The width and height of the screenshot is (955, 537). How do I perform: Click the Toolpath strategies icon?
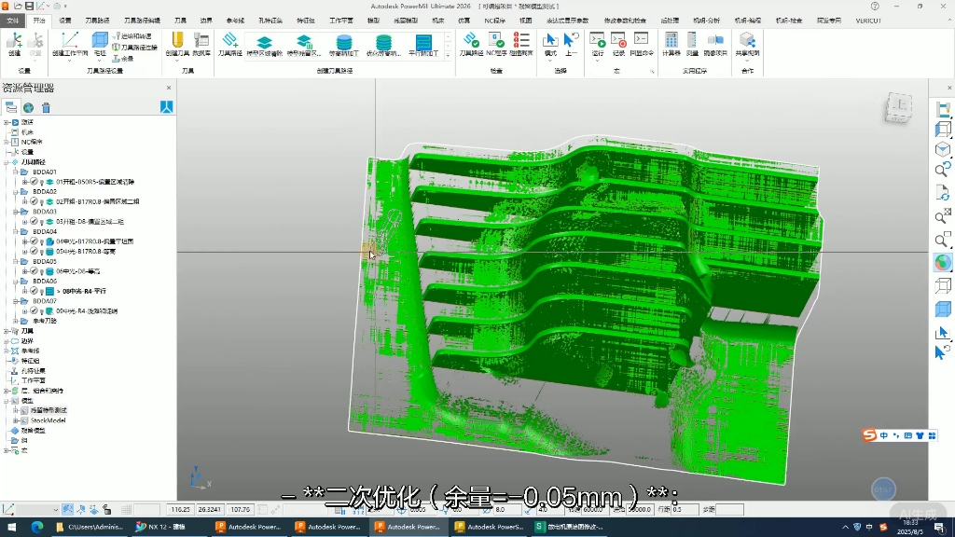[x=229, y=40]
